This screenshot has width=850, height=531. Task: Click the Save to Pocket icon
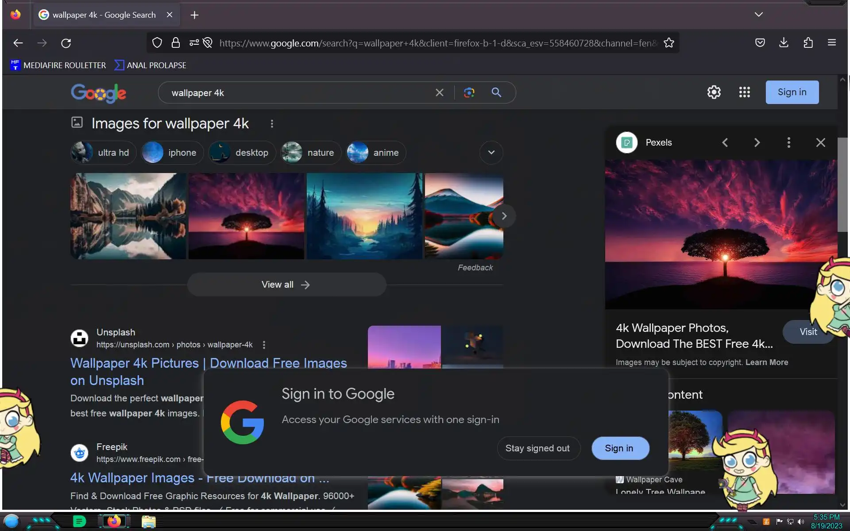click(x=760, y=43)
